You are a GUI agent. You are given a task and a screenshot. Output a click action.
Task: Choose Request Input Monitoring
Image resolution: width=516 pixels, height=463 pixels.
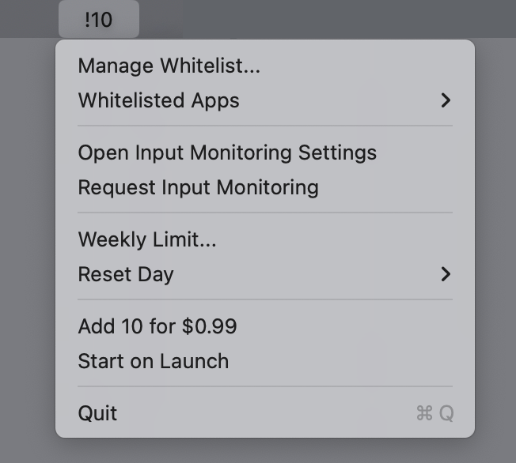(198, 187)
